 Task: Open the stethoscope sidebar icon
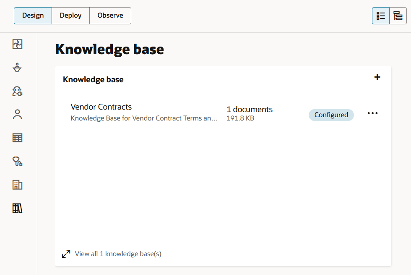17,161
